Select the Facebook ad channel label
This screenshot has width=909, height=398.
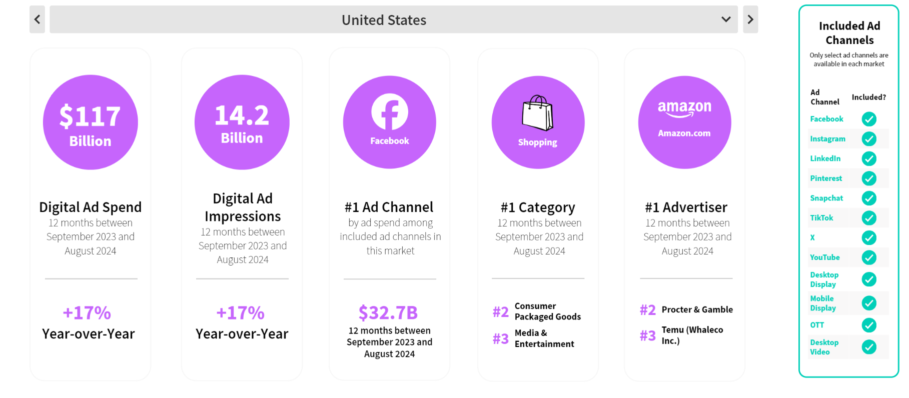point(826,119)
